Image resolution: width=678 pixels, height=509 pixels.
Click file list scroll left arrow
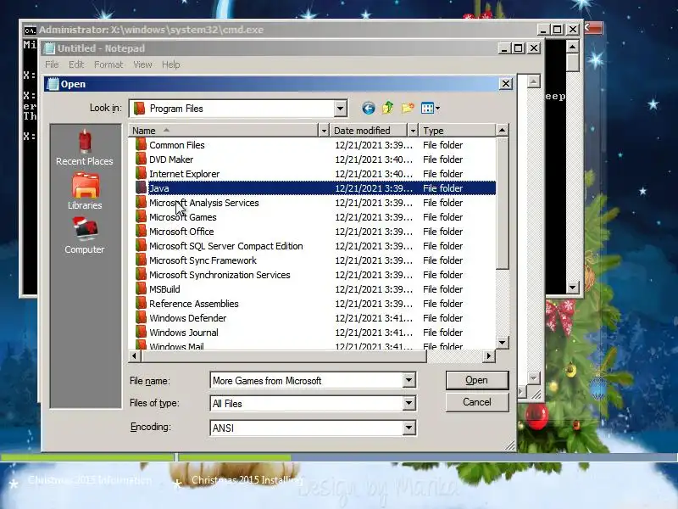pos(134,355)
